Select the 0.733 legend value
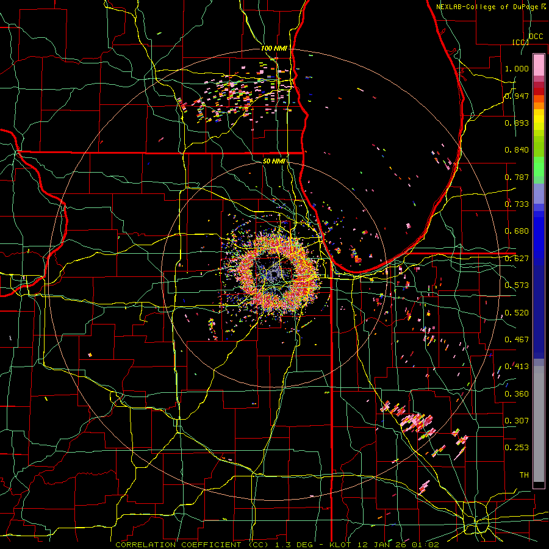 (x=517, y=204)
